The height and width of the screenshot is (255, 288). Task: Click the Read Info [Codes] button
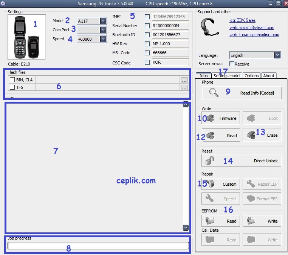242,93
